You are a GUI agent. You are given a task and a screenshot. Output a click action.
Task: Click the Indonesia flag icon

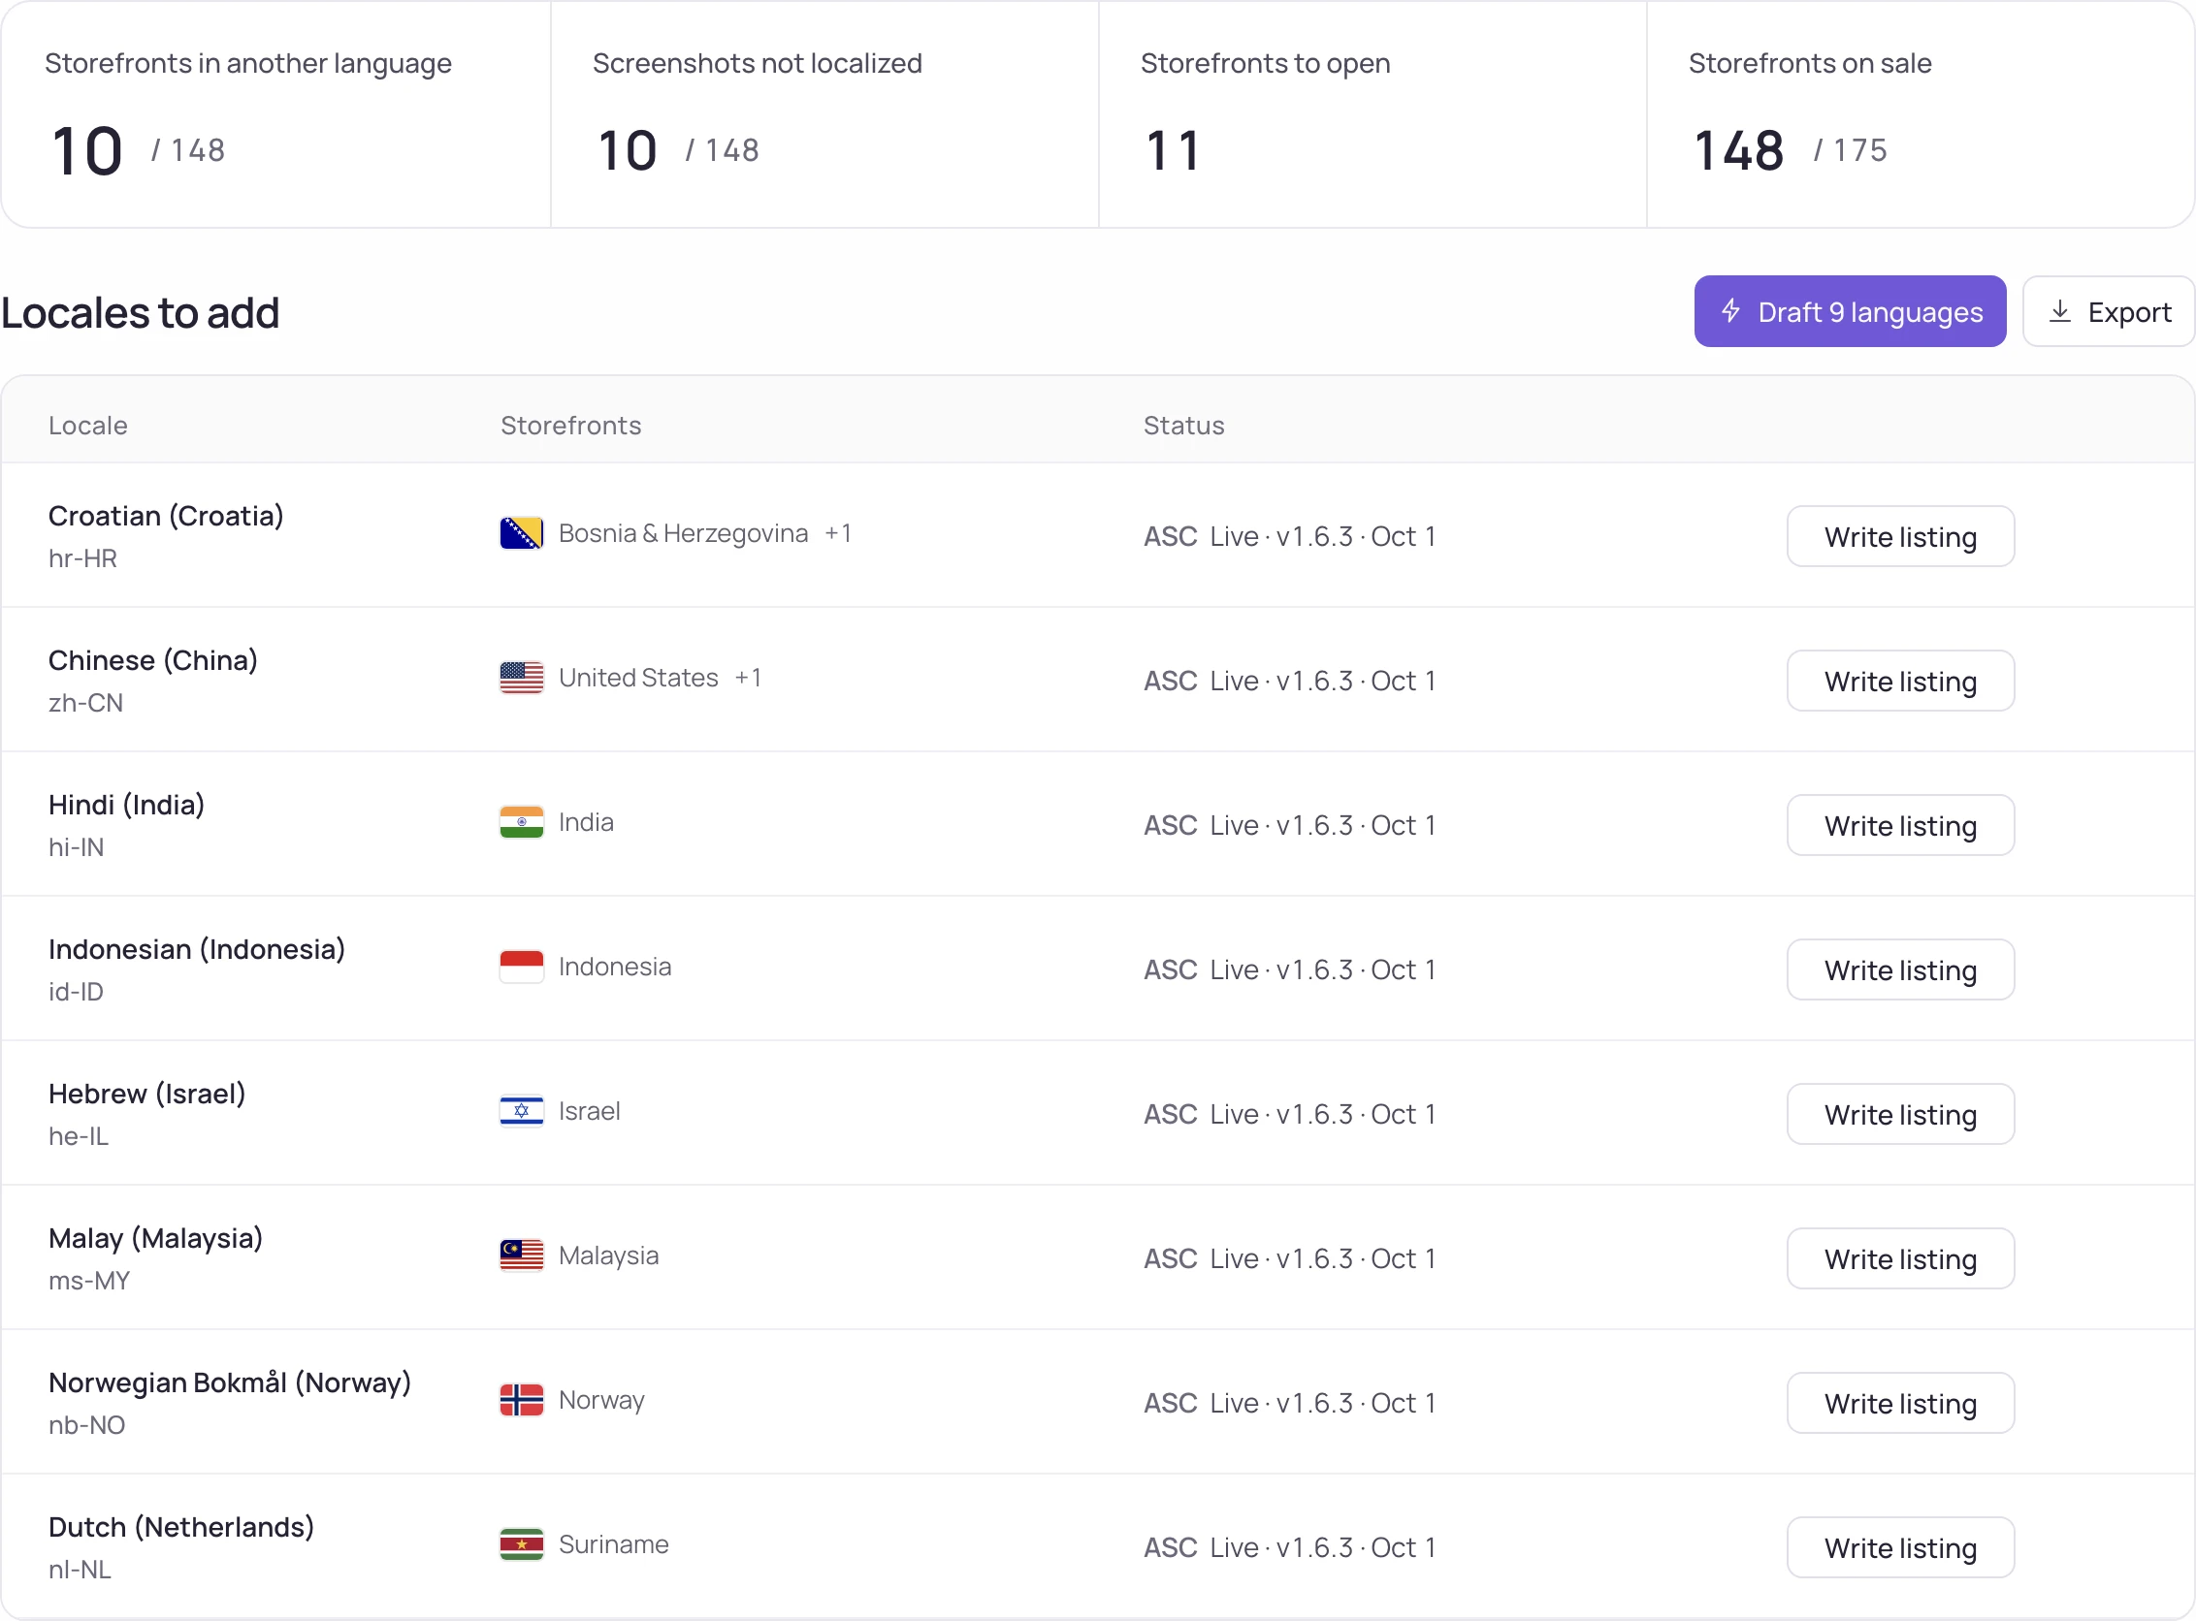521,967
